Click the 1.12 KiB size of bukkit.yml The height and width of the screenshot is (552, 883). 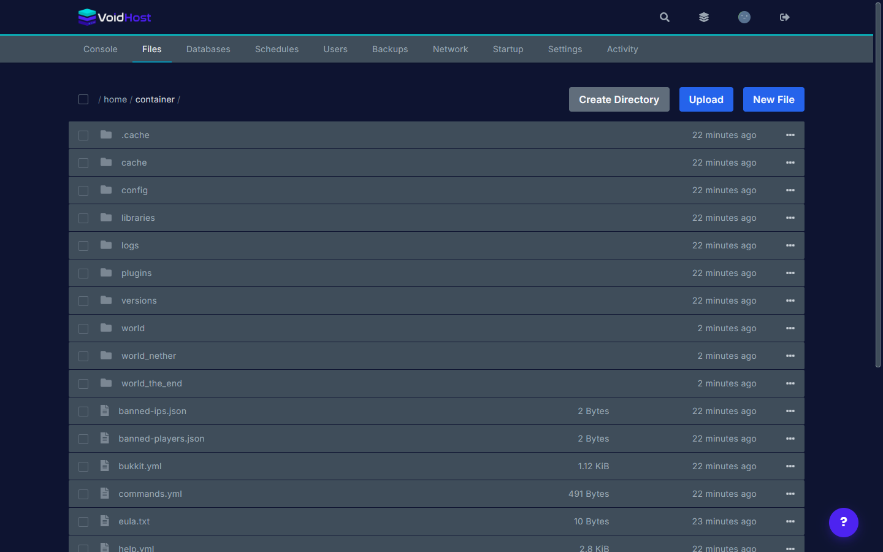click(x=594, y=466)
